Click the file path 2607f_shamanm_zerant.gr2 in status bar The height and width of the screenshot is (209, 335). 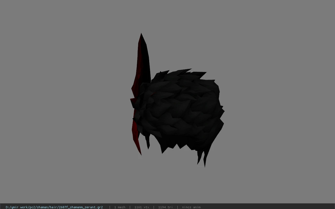(54, 207)
